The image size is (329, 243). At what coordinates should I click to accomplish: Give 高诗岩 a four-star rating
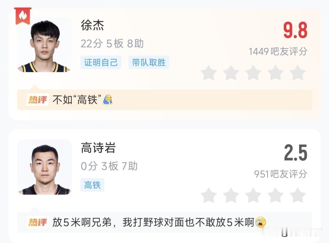(x=276, y=195)
